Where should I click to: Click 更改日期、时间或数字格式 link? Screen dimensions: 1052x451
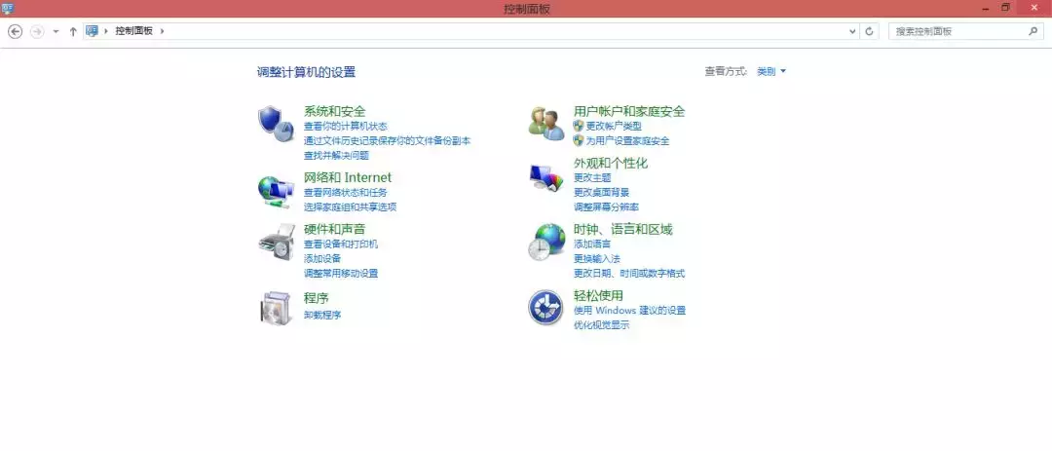pos(629,273)
